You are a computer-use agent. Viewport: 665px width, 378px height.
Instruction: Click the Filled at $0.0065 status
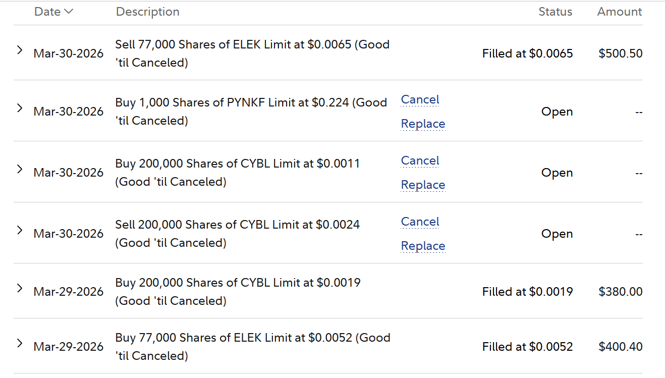(527, 53)
